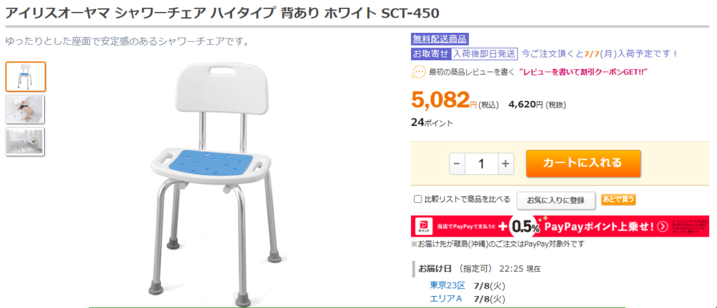This screenshot has height=308, width=717.
Task: Select the first shower chair thumbnail
Action: [26, 77]
